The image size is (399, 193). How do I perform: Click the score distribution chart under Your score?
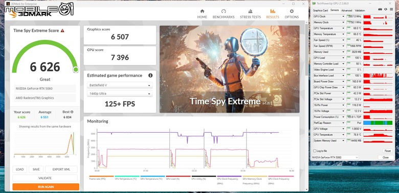45,144
